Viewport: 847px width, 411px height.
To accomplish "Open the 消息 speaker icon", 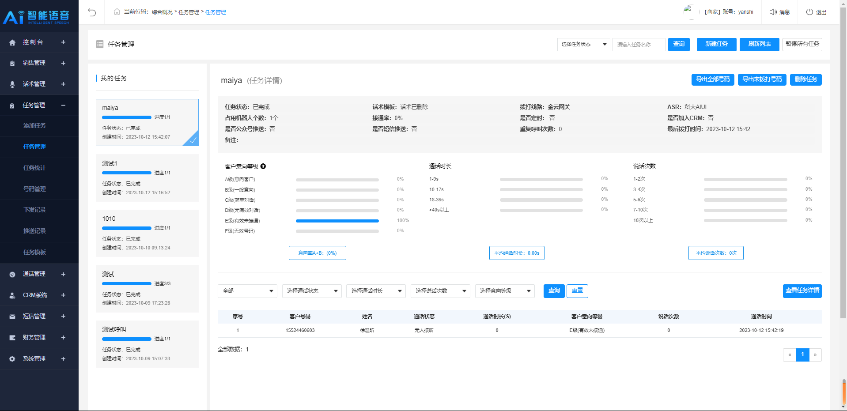I will click(773, 12).
